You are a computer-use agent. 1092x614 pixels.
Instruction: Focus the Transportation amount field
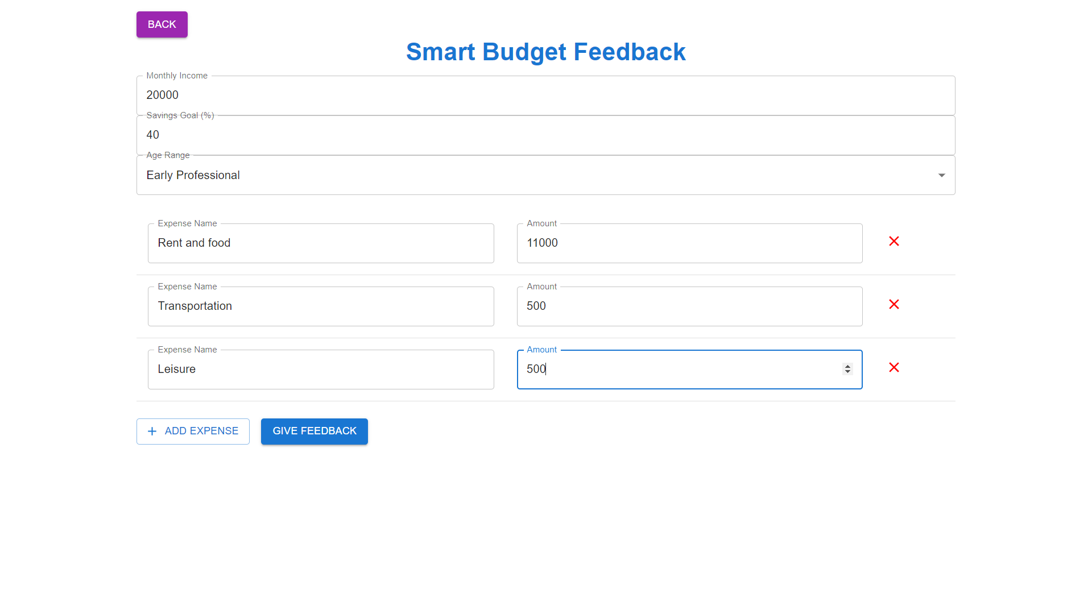click(x=689, y=306)
